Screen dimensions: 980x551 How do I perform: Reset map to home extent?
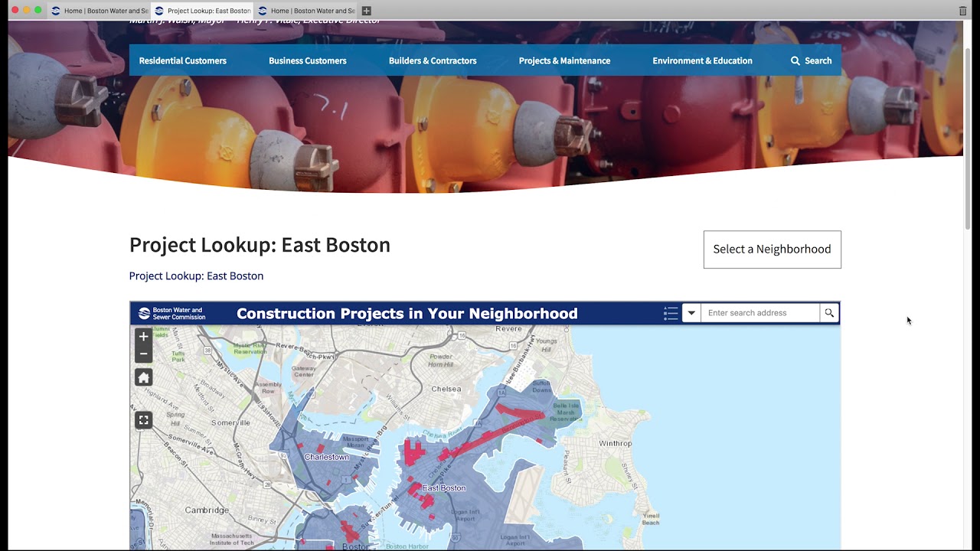(x=143, y=377)
